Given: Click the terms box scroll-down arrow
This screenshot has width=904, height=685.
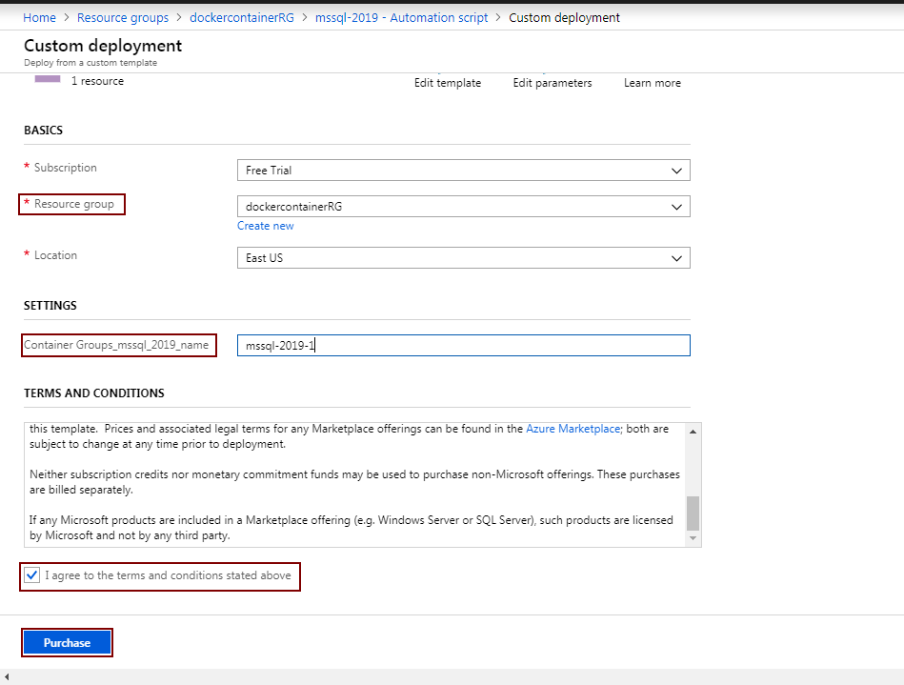Looking at the screenshot, I should pyautogui.click(x=693, y=538).
